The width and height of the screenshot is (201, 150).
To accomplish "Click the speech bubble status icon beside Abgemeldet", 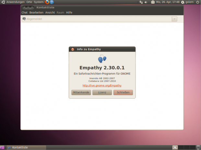I will pos(24,19).
